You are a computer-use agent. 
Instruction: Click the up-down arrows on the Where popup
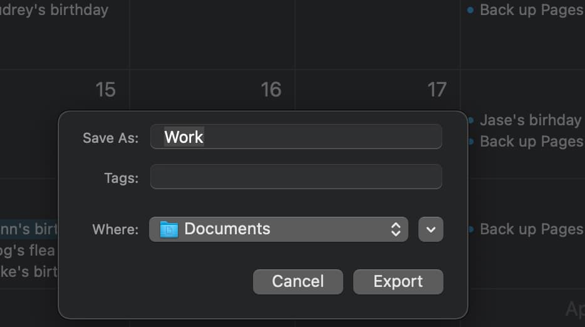click(x=395, y=229)
